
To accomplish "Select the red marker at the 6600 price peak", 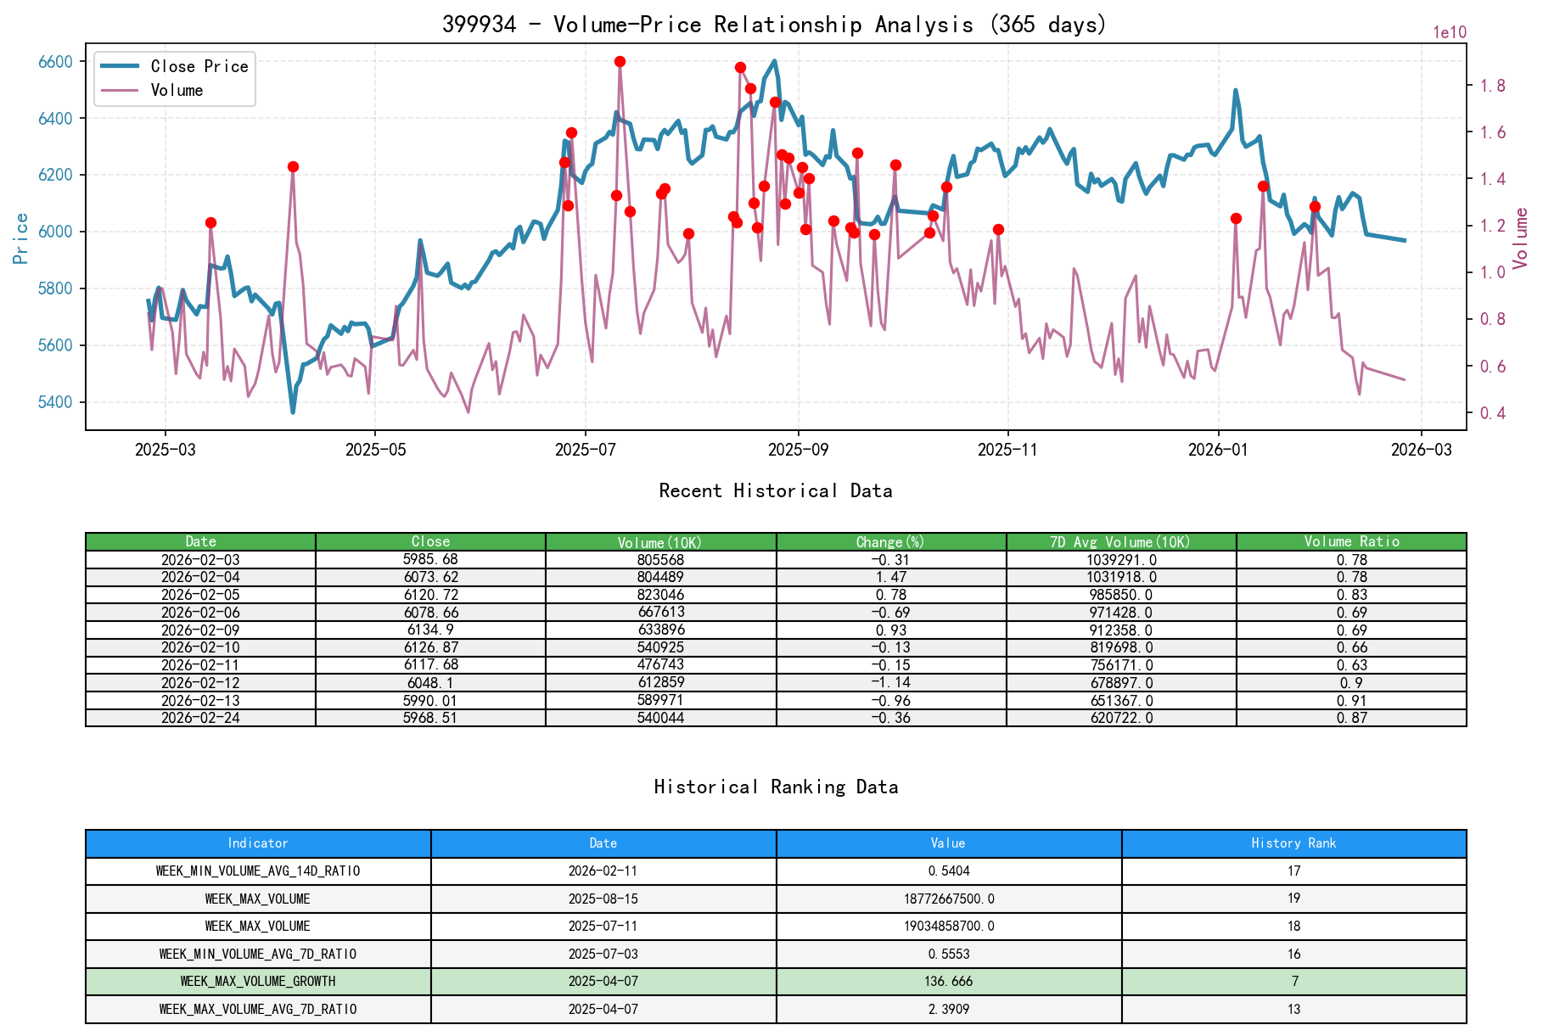I will tap(620, 60).
